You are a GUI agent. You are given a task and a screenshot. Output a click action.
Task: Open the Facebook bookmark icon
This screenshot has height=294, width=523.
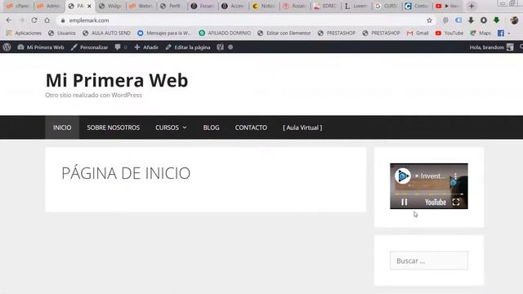pyautogui.click(x=501, y=33)
